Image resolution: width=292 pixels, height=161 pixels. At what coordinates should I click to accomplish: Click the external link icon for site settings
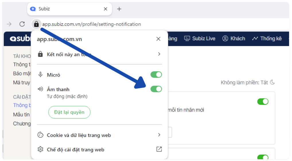(x=159, y=149)
